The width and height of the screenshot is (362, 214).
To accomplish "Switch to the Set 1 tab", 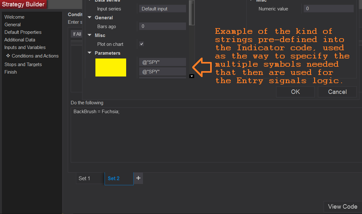I will click(x=85, y=178).
